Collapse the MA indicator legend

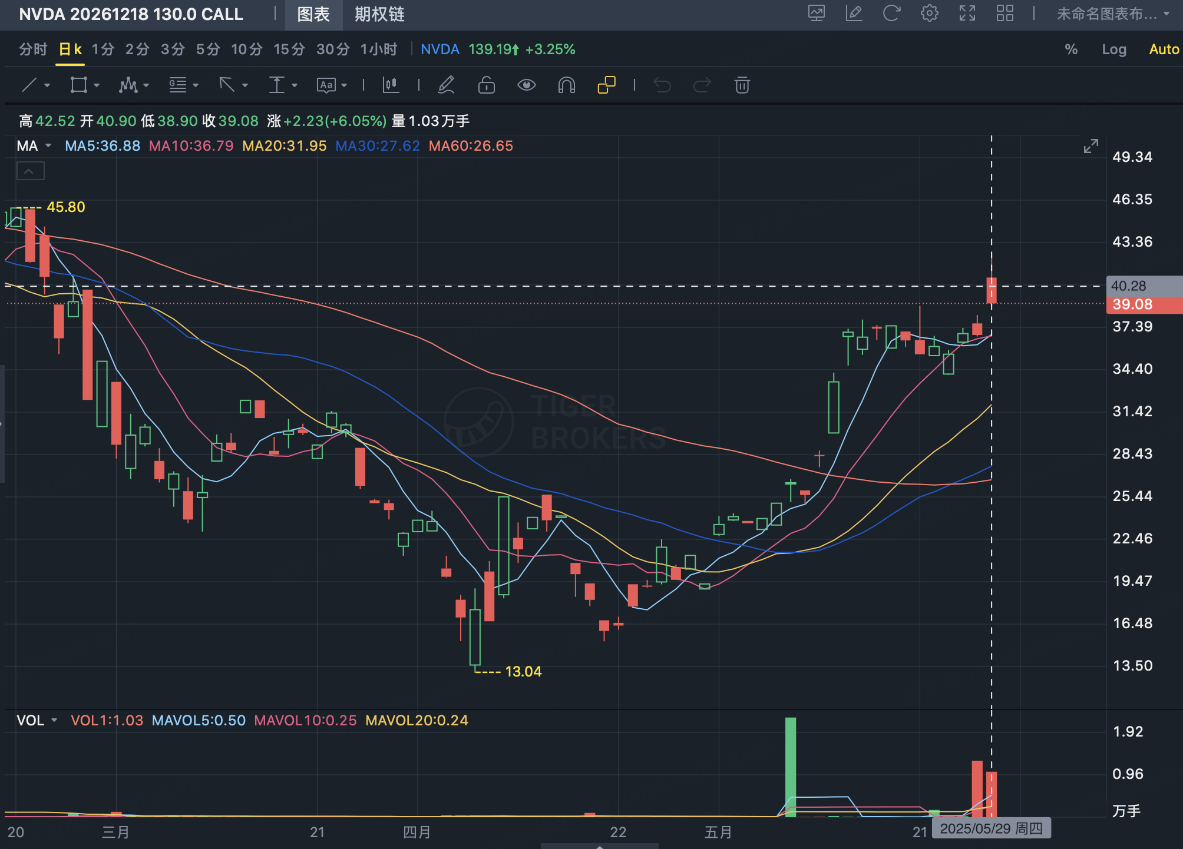pos(30,171)
